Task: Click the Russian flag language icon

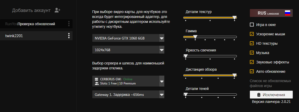Action: coord(287,13)
